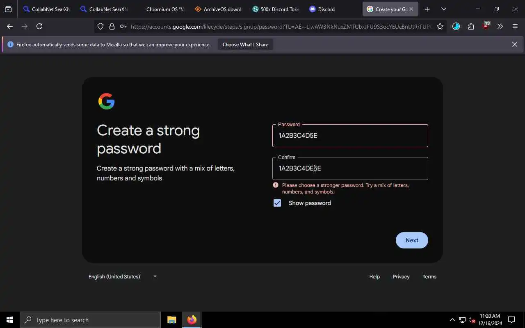525x328 pixels.
Task: Switch to the 500x Discord Token tab
Action: (x=276, y=9)
